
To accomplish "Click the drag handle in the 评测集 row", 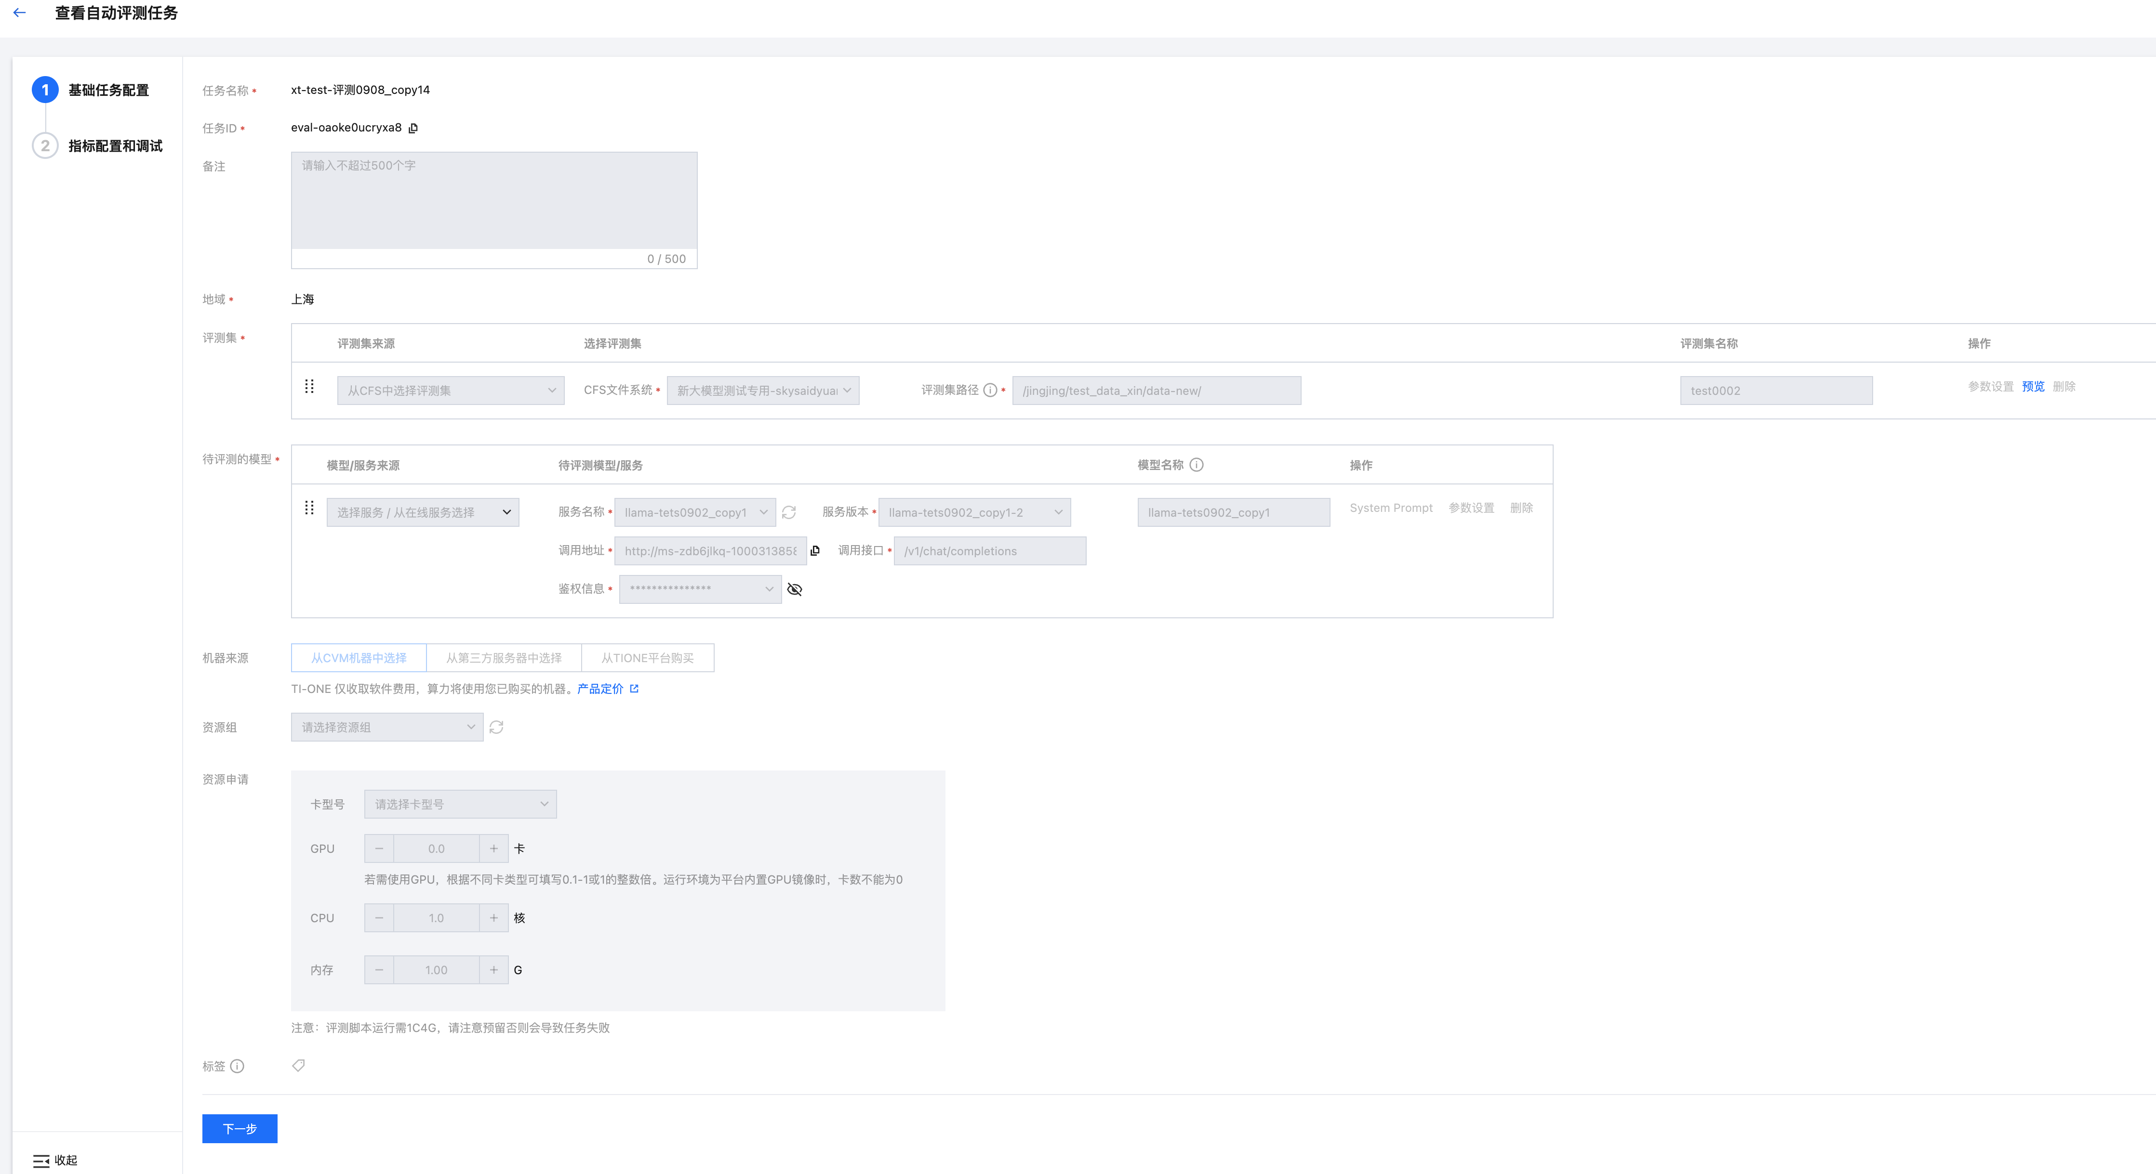I will (x=309, y=386).
